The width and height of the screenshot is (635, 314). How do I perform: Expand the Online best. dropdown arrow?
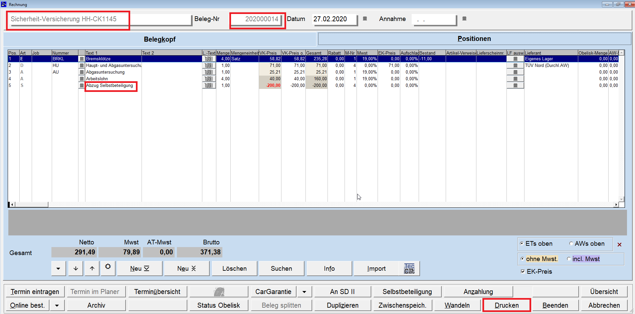[57, 305]
